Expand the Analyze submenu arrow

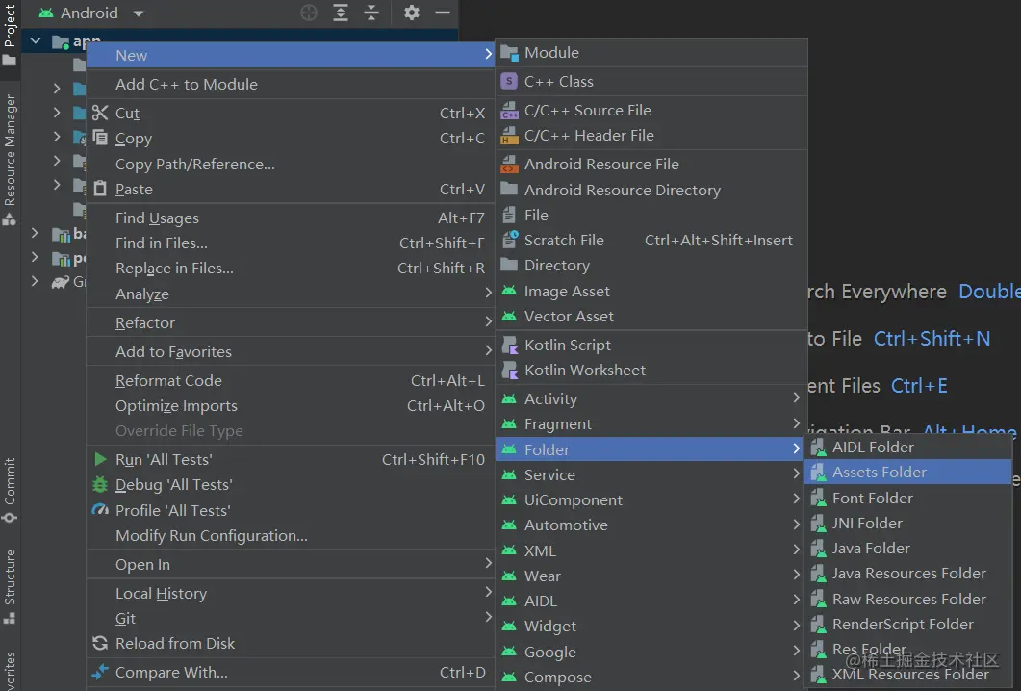point(488,293)
